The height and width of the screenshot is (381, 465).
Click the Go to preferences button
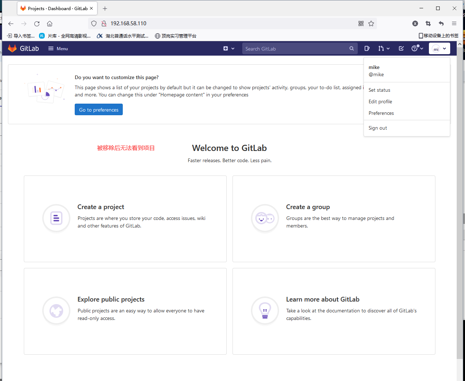click(x=99, y=110)
